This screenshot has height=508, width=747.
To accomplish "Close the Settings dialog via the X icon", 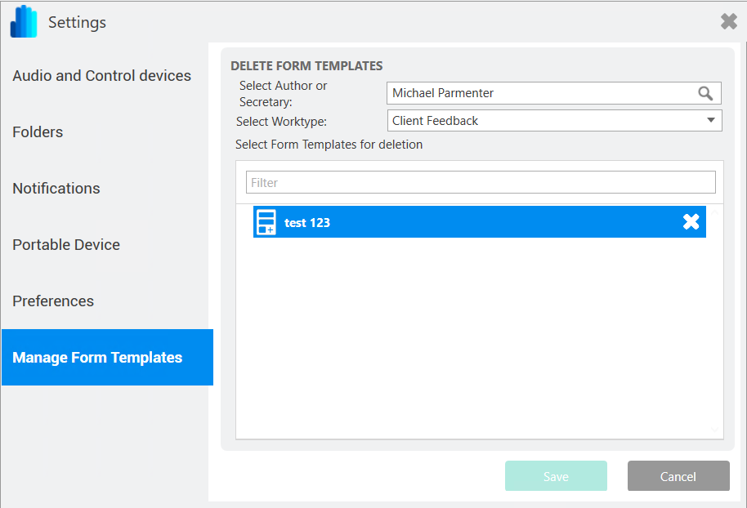I will pyautogui.click(x=728, y=21).
